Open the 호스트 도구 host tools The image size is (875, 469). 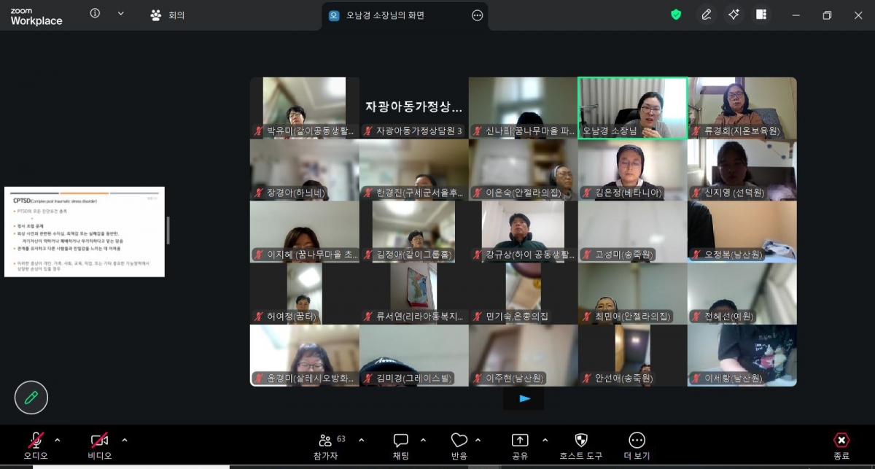click(580, 446)
